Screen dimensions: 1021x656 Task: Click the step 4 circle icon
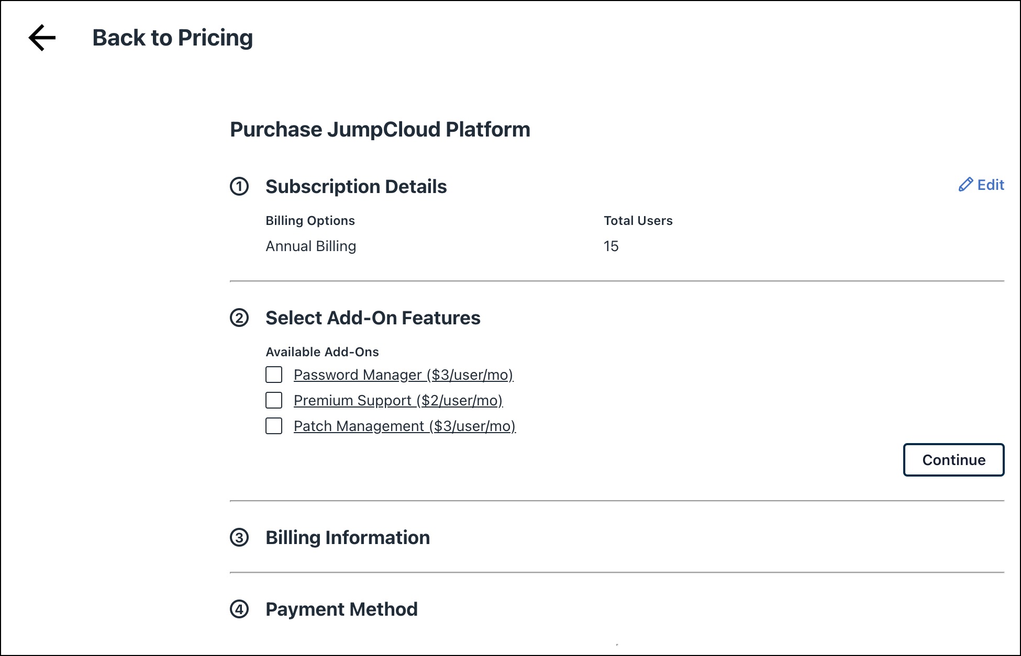[240, 609]
